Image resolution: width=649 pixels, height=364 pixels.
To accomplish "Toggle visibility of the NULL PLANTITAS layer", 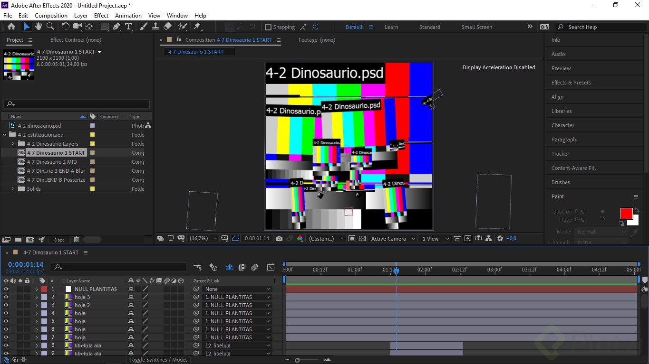I will tap(6, 289).
